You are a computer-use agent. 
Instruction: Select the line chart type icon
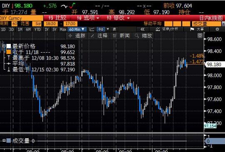92,29
